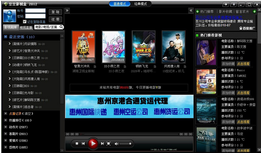Open the title bar dropdown menu icon

click(x=234, y=4)
